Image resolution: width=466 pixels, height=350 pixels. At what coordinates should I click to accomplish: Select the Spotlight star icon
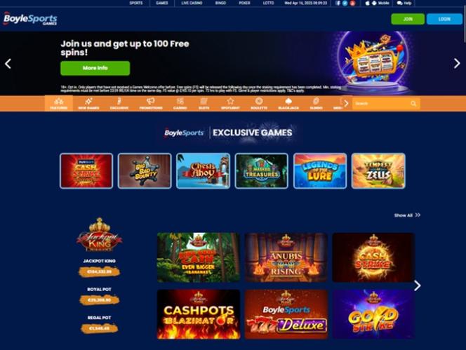[x=230, y=101]
